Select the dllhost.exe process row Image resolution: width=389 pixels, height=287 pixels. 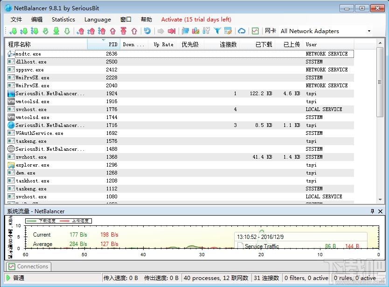180,62
